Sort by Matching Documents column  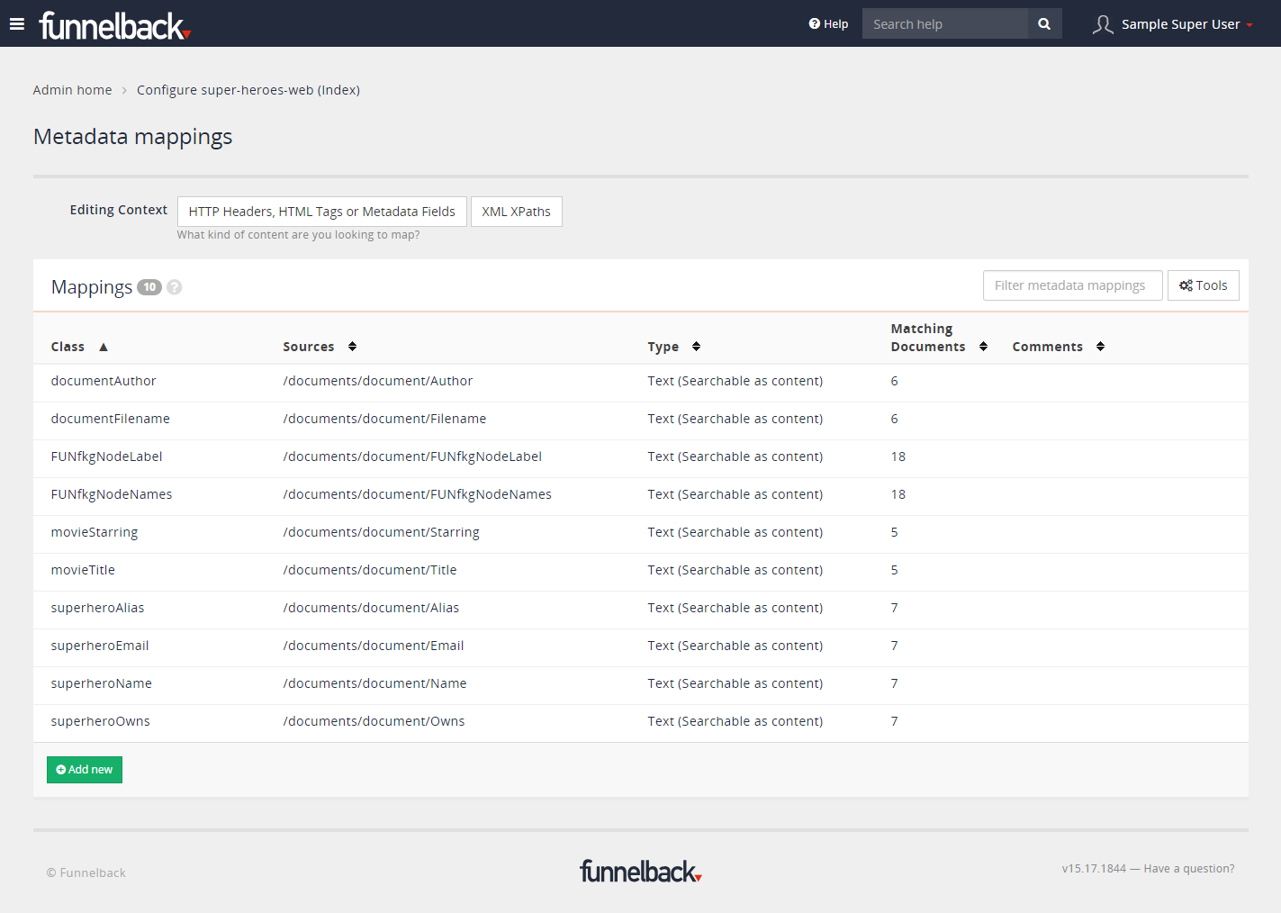tap(983, 347)
